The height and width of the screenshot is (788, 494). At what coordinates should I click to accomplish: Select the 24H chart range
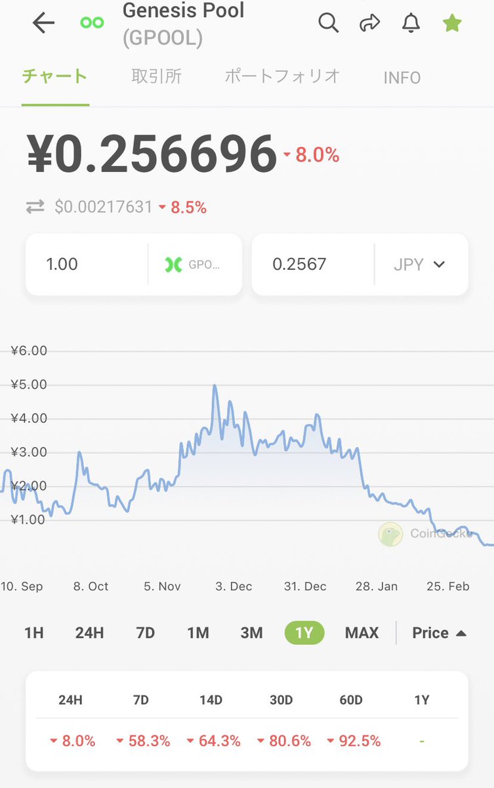[x=89, y=633]
